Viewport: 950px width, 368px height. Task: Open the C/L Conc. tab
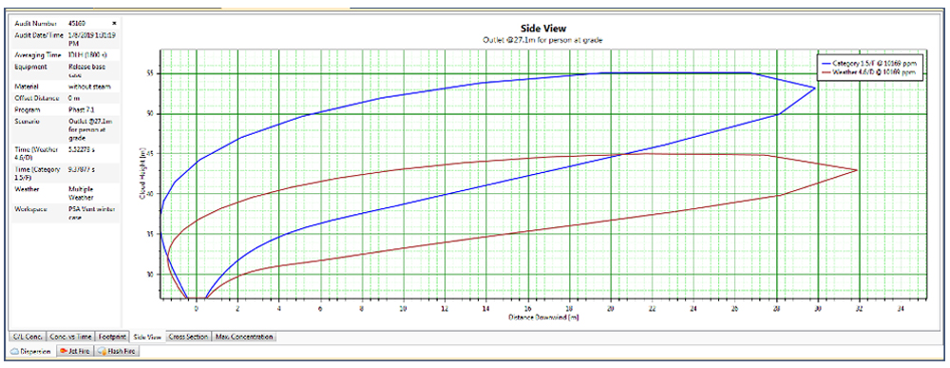27,337
